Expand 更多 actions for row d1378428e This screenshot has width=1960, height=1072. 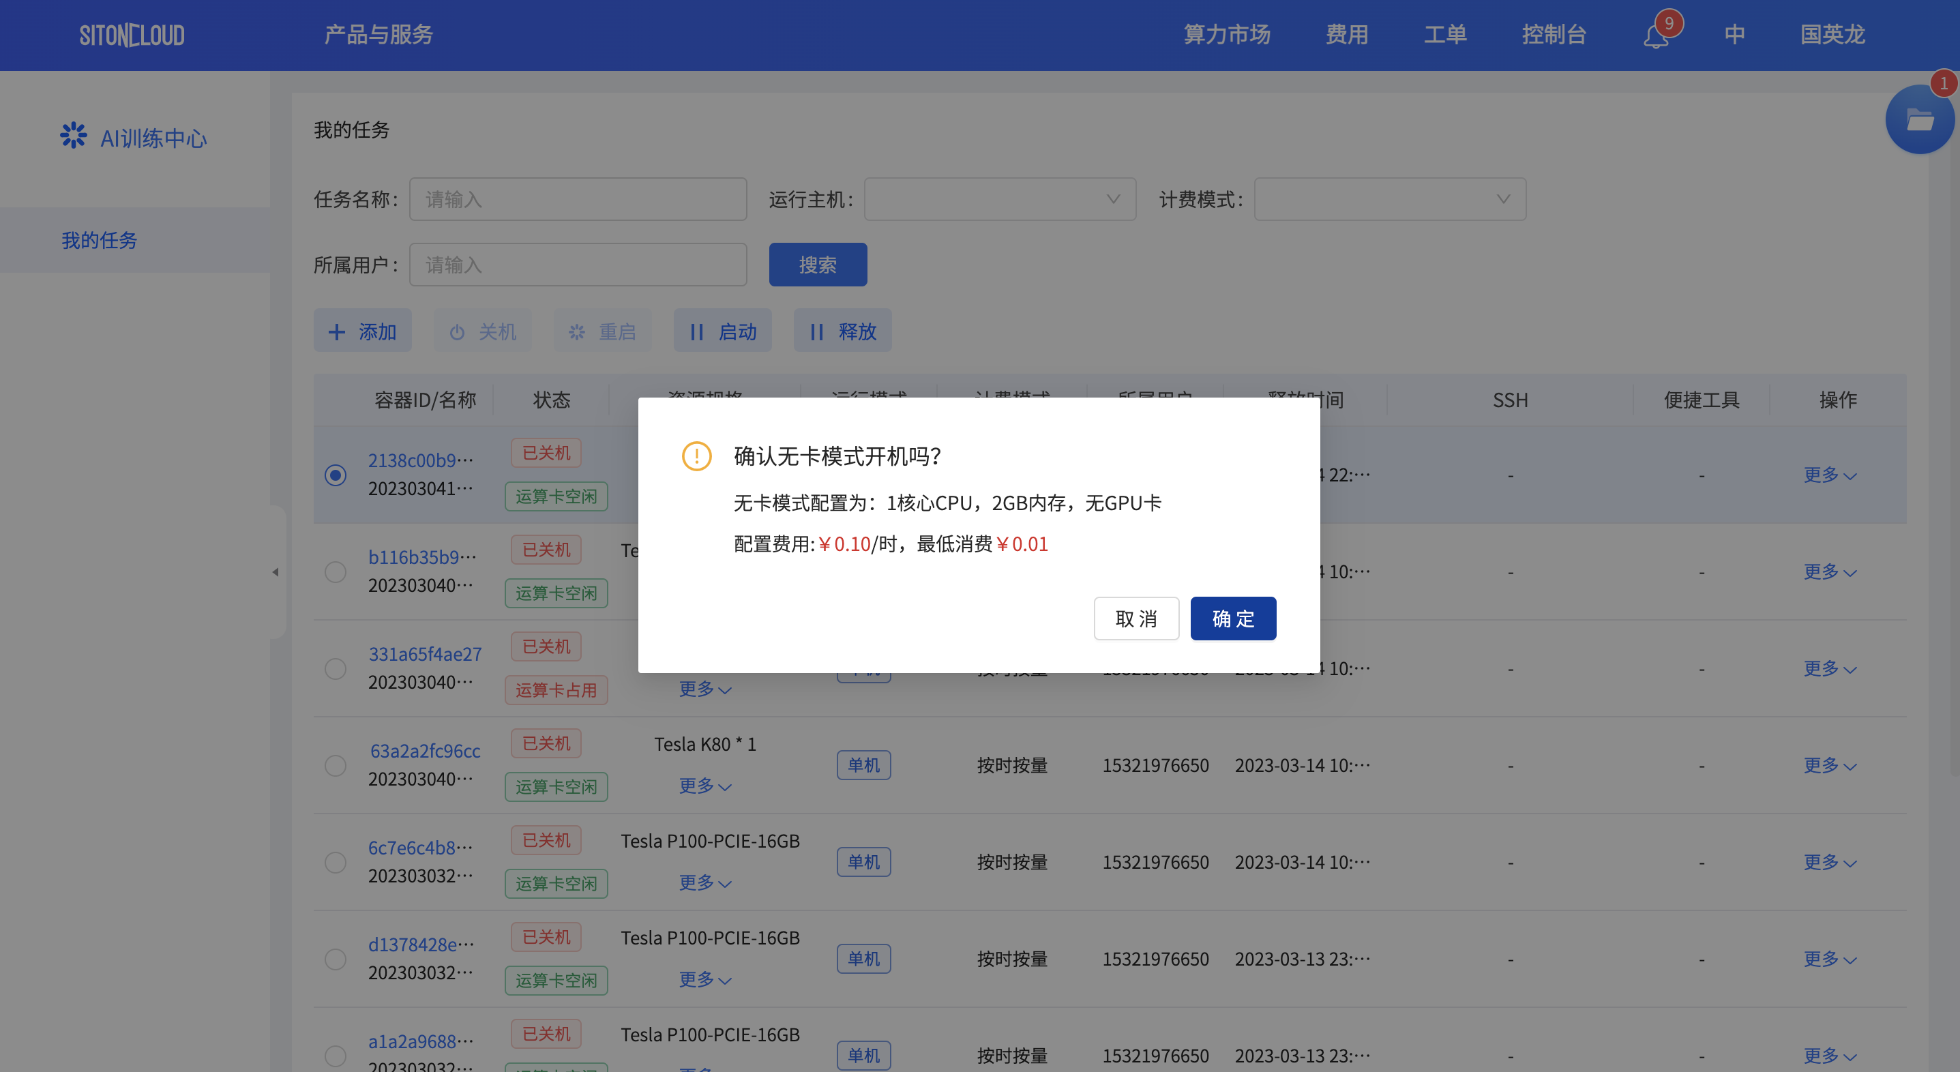tap(1829, 959)
